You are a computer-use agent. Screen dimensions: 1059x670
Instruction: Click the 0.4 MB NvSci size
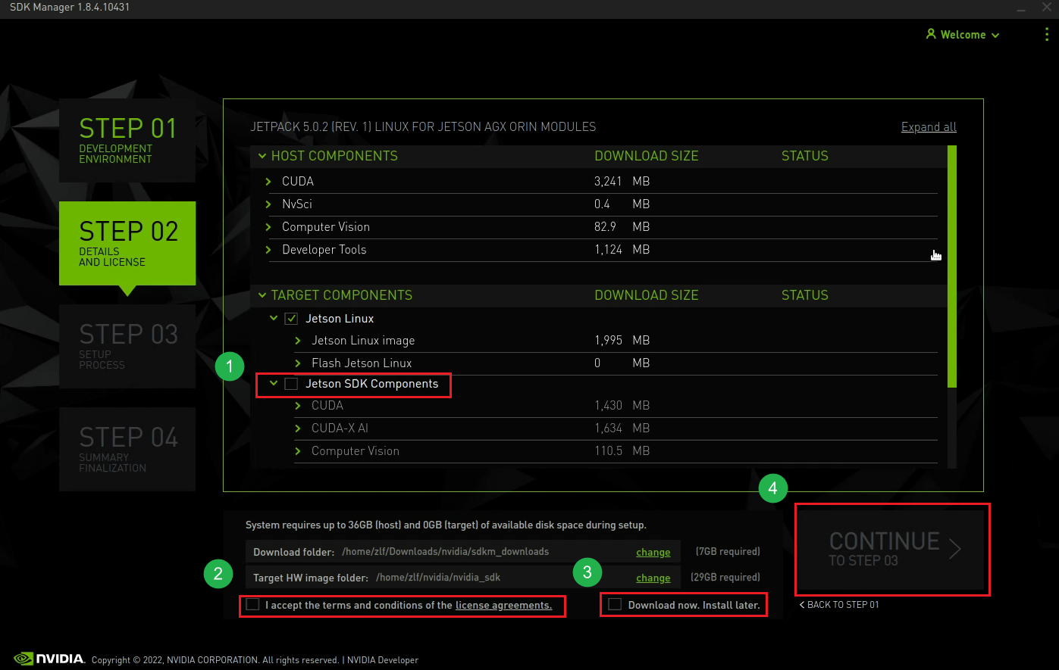pos(622,204)
